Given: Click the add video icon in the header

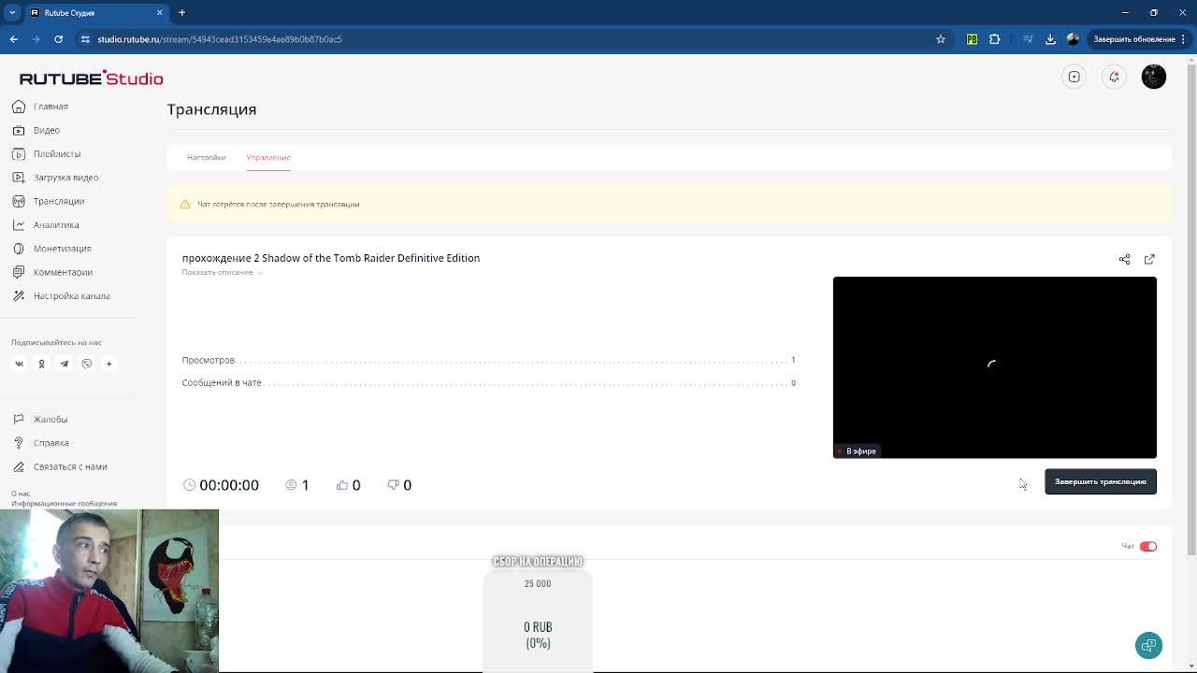Looking at the screenshot, I should tap(1074, 77).
